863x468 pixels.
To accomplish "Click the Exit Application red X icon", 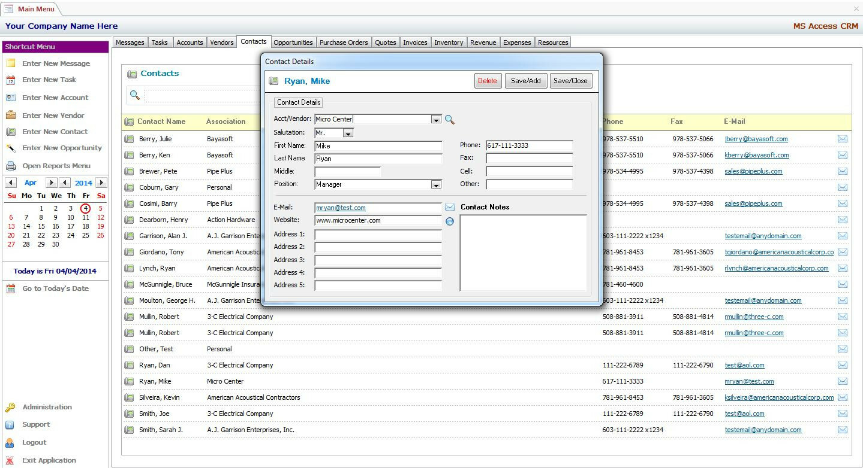I will pos(10,460).
